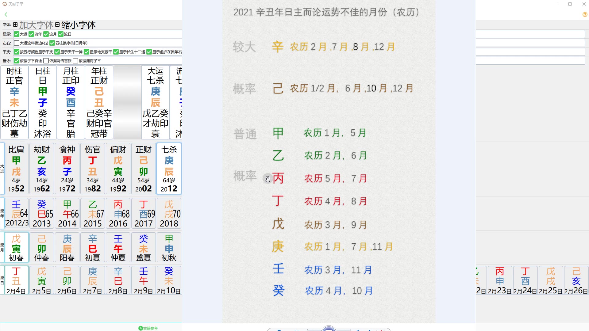Select 乙亥 大运 starting 1962
589x331 pixels.
coord(42,169)
